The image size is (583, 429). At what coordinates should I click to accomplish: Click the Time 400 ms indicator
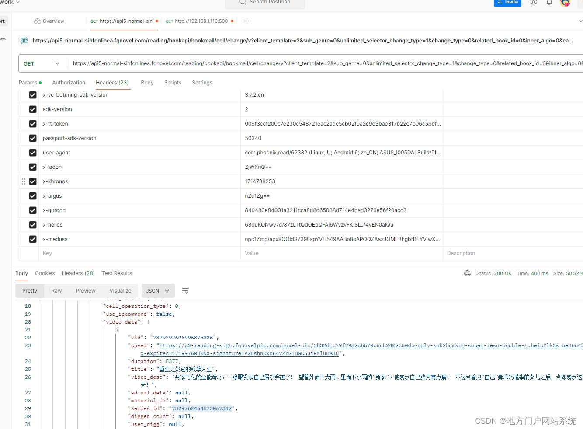[x=532, y=273]
